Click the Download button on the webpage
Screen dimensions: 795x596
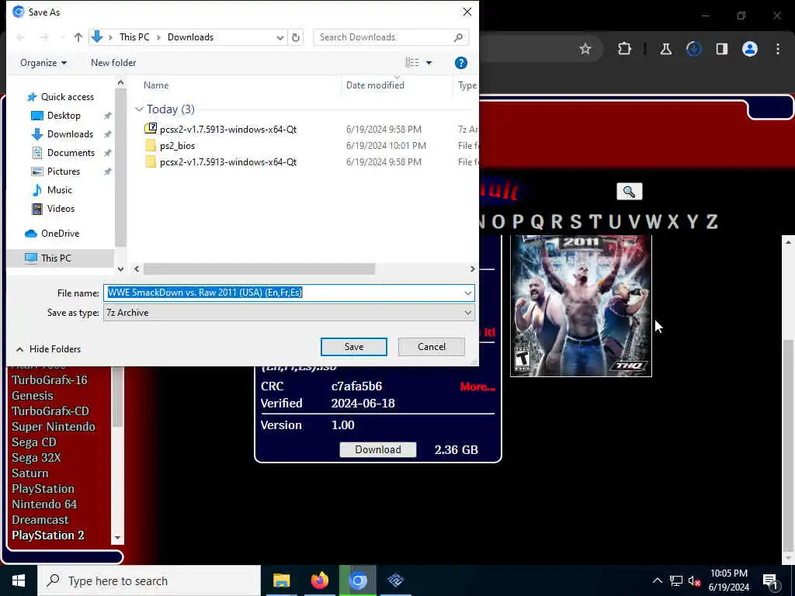[378, 449]
